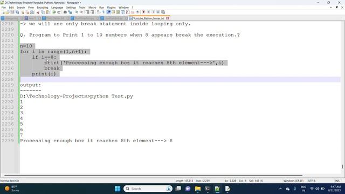Cut the selection using the scissors icon
Screen dimensions: 345x194
click(x=38, y=12)
